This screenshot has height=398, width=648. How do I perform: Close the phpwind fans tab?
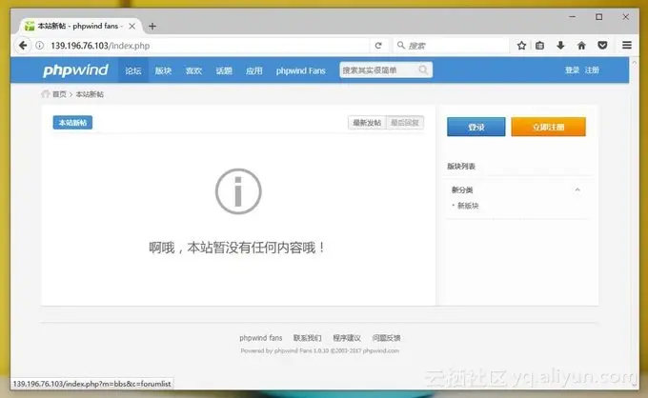coord(132,26)
